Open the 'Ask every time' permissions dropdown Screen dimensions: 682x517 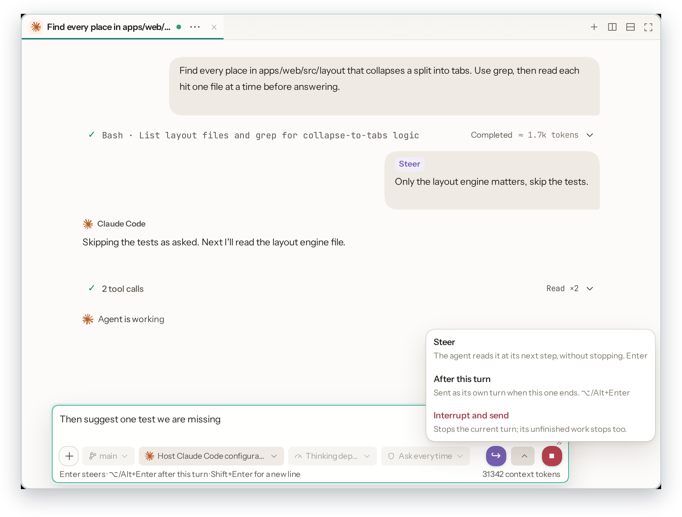[x=425, y=456]
